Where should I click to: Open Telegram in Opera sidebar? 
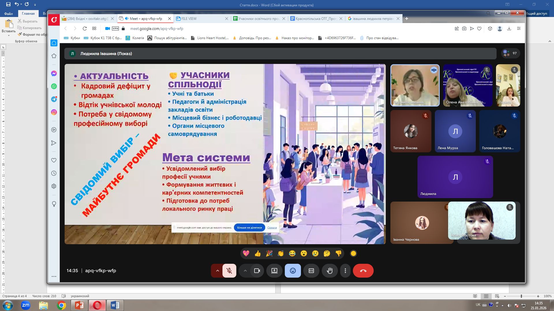pos(54,99)
